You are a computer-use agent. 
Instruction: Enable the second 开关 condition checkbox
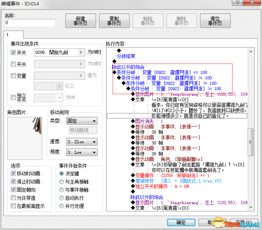[x=13, y=64]
